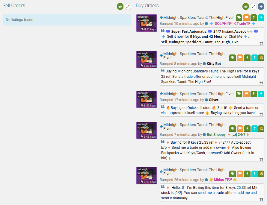Toggle the Sell Orders green eye visibility button
This screenshot has height=205, width=267.
[x=120, y=7]
